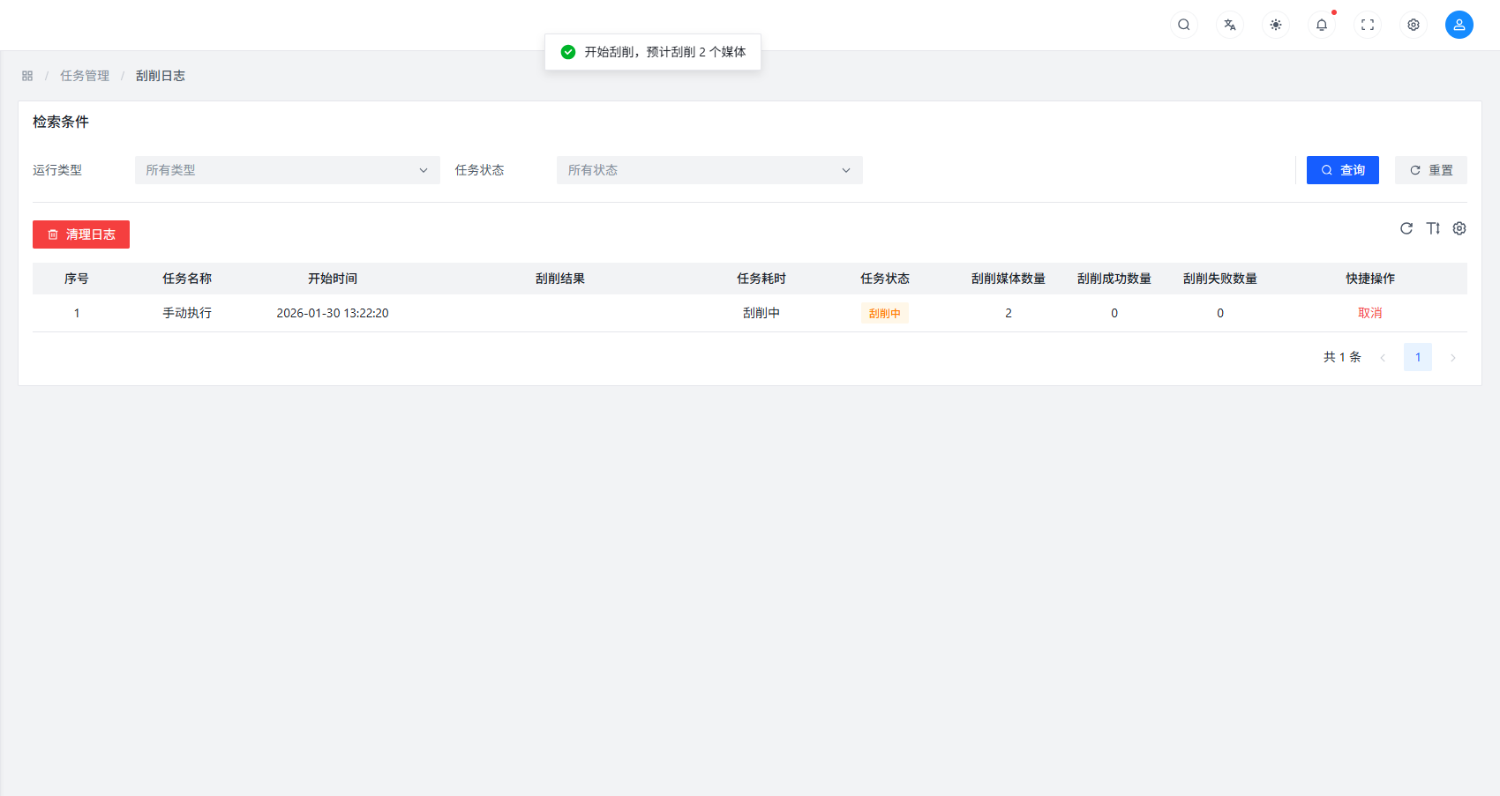Image resolution: width=1500 pixels, height=796 pixels.
Task: Open 任务管理 in the breadcrumb
Action: click(x=85, y=76)
